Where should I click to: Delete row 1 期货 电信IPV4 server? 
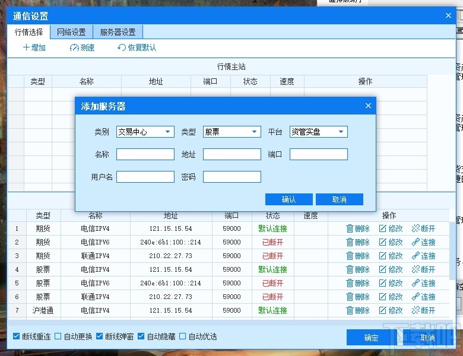pos(358,228)
